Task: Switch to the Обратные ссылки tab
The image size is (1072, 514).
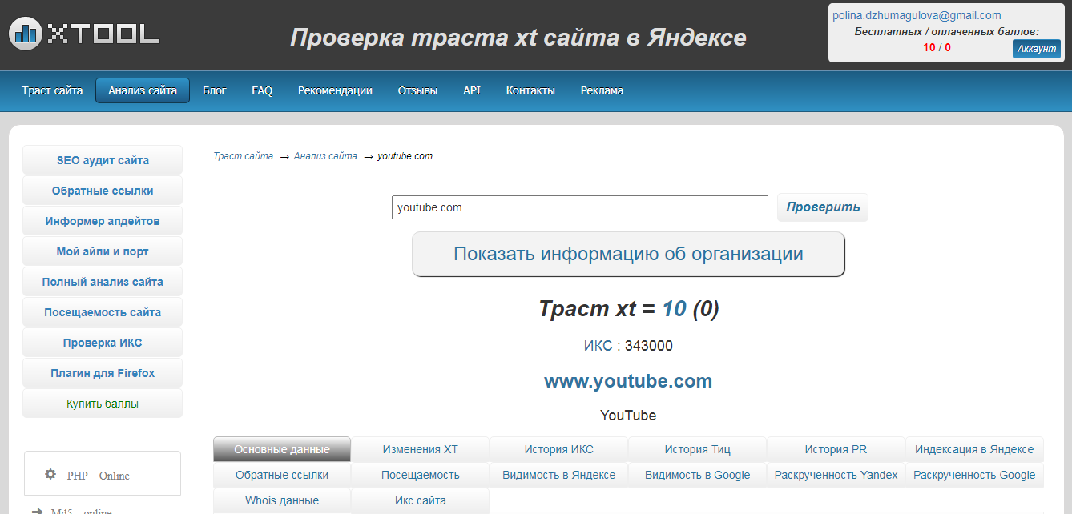Action: 282,475
